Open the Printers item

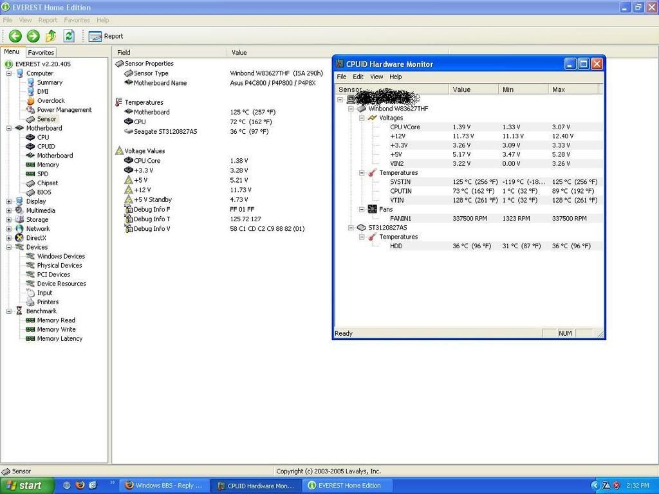48,302
